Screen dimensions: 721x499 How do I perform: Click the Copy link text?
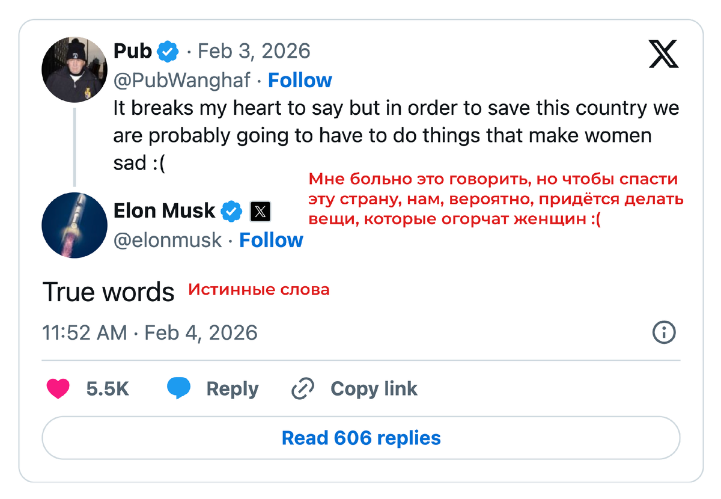pyautogui.click(x=374, y=389)
